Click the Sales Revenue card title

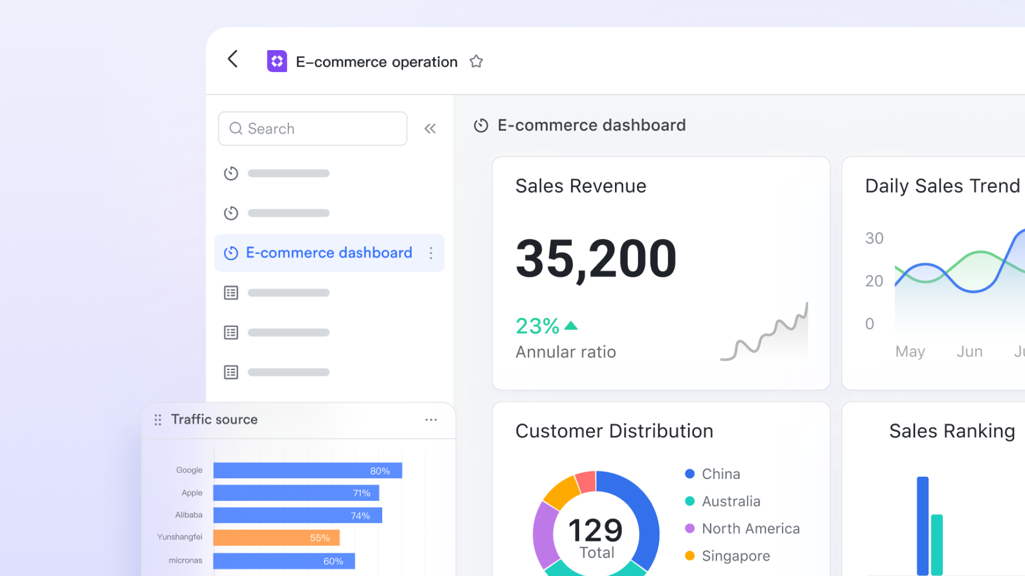[x=581, y=186]
